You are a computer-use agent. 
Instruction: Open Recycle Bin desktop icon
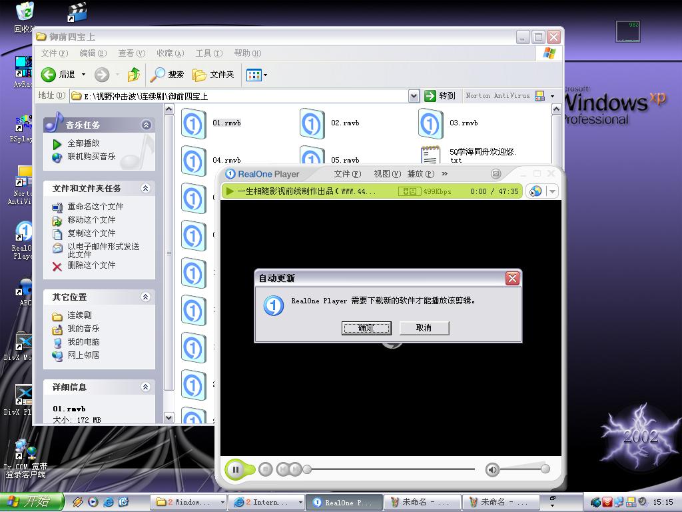(x=25, y=17)
